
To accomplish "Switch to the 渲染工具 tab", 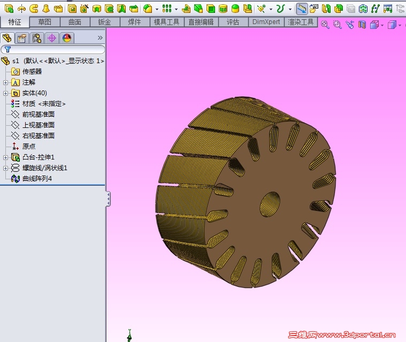I will click(301, 22).
